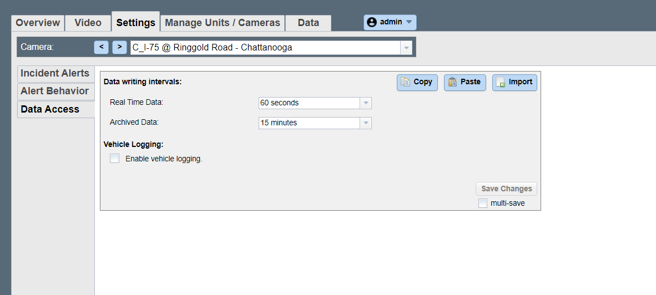Click the Data writing intervals heading

click(143, 82)
